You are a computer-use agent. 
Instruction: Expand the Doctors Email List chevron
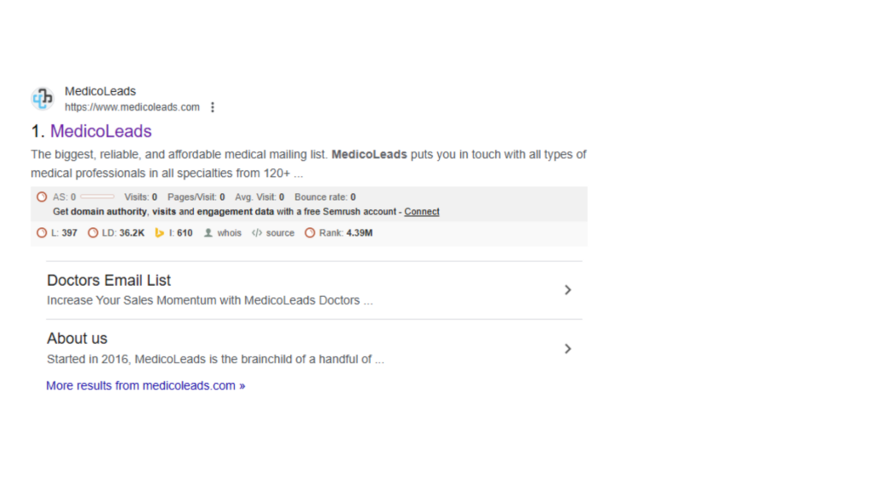[x=567, y=290]
